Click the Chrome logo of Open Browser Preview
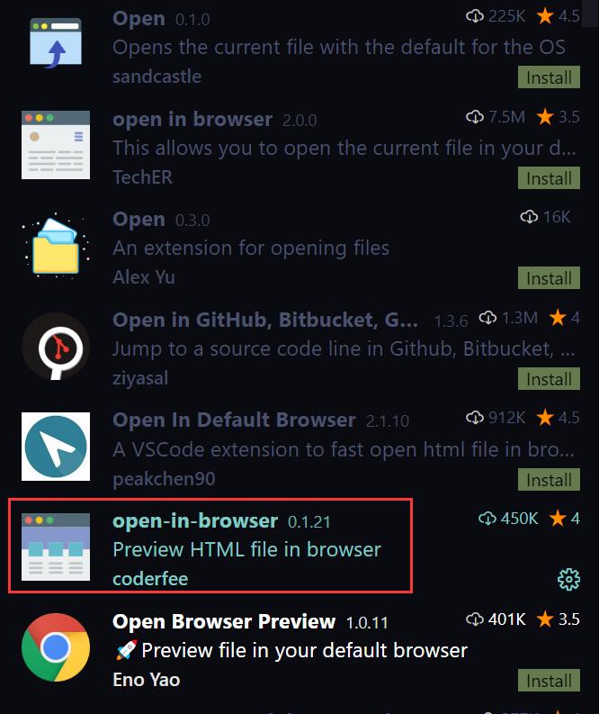The image size is (599, 714). pyautogui.click(x=56, y=647)
